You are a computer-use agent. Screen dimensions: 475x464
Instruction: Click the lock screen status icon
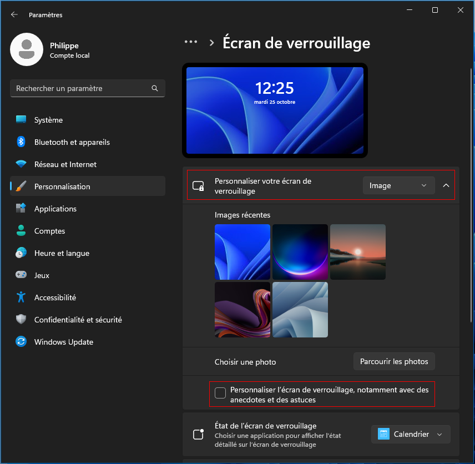(199, 434)
